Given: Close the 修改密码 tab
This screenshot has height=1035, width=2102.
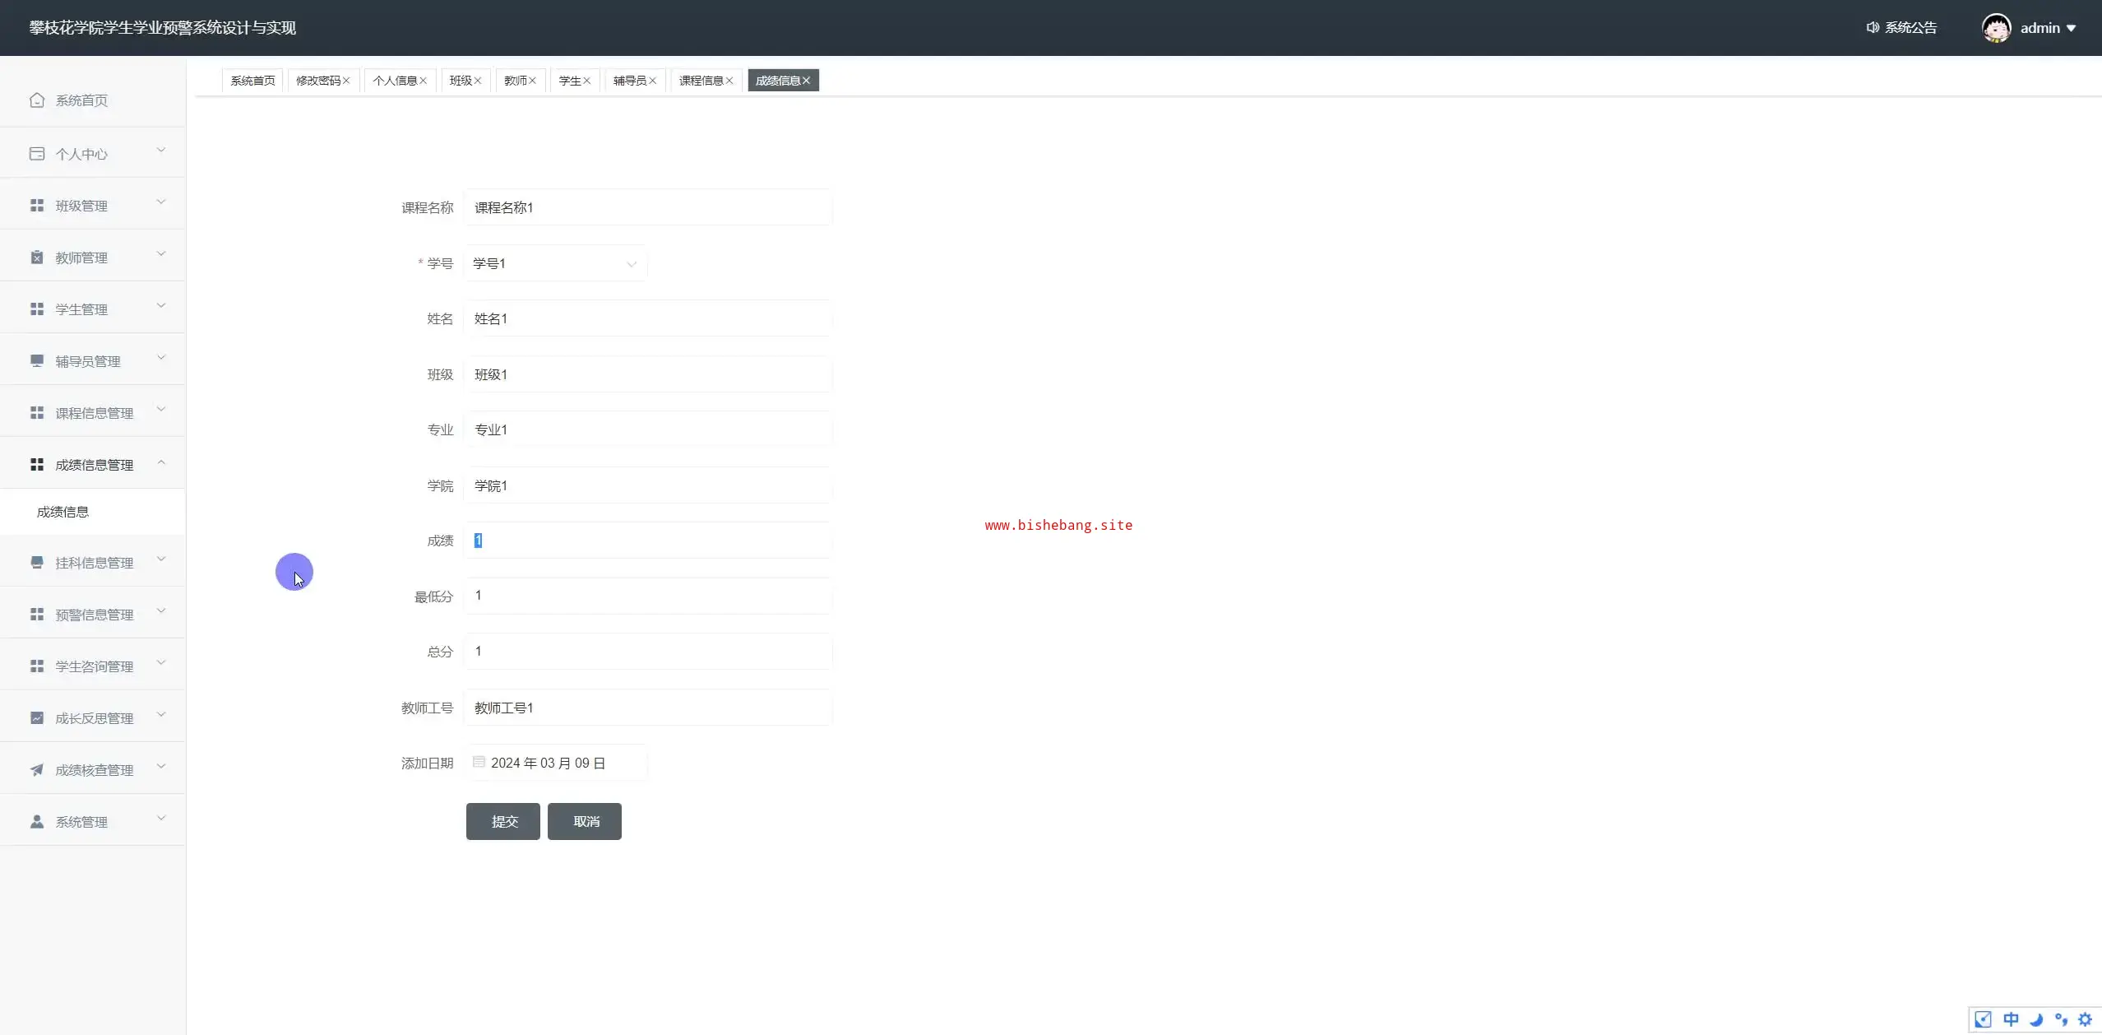Looking at the screenshot, I should 346,81.
